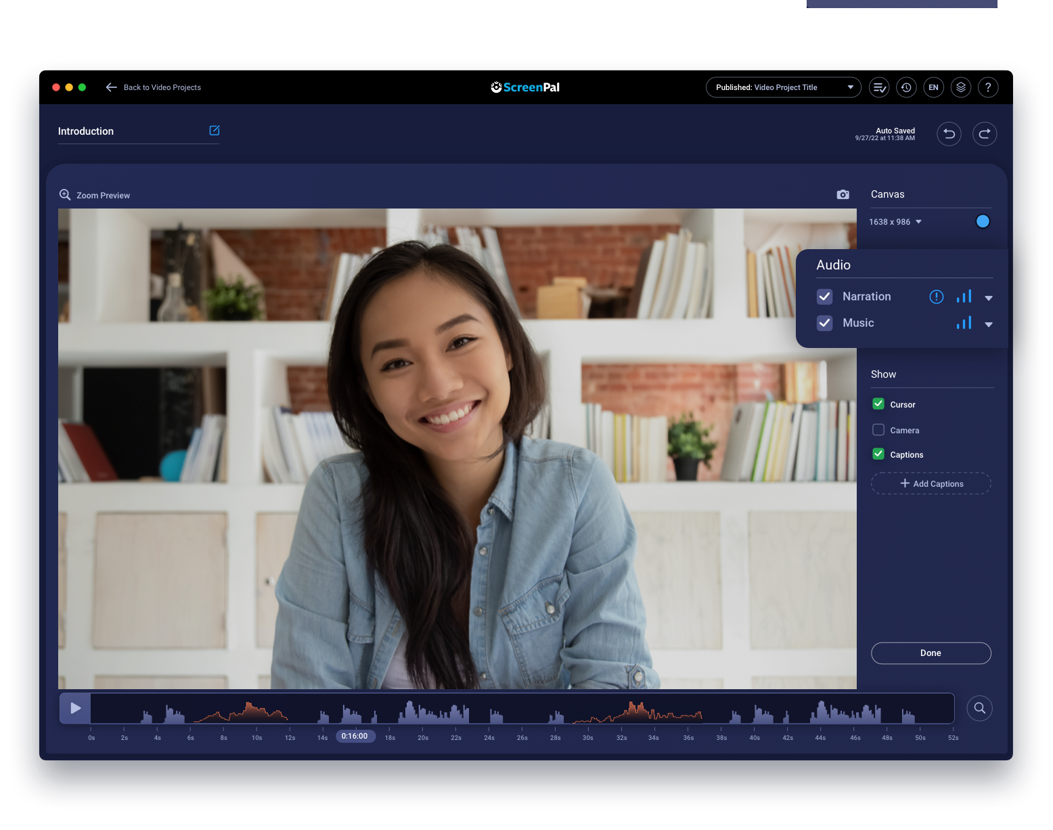
Task: Open the Zoom Preview magnifier tool
Action: point(65,195)
